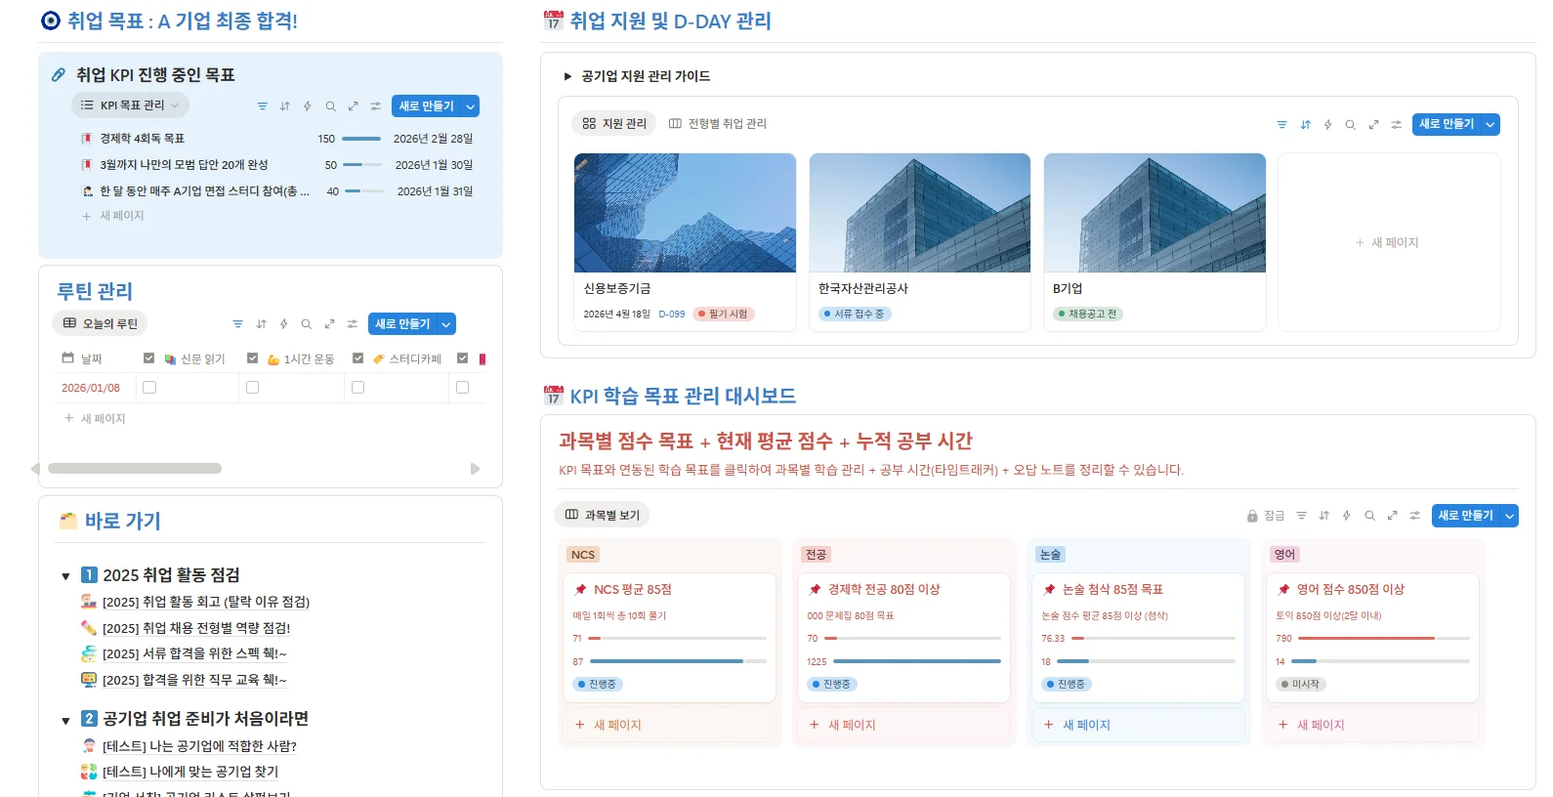Click full-page expand icon in 오늘의 루틴 toolbar

[x=329, y=324]
